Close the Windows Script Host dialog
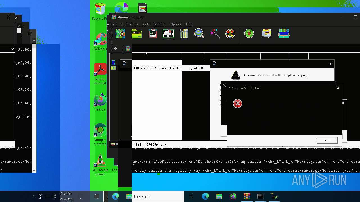Screen dimensions: 360x202 click(x=338, y=88)
